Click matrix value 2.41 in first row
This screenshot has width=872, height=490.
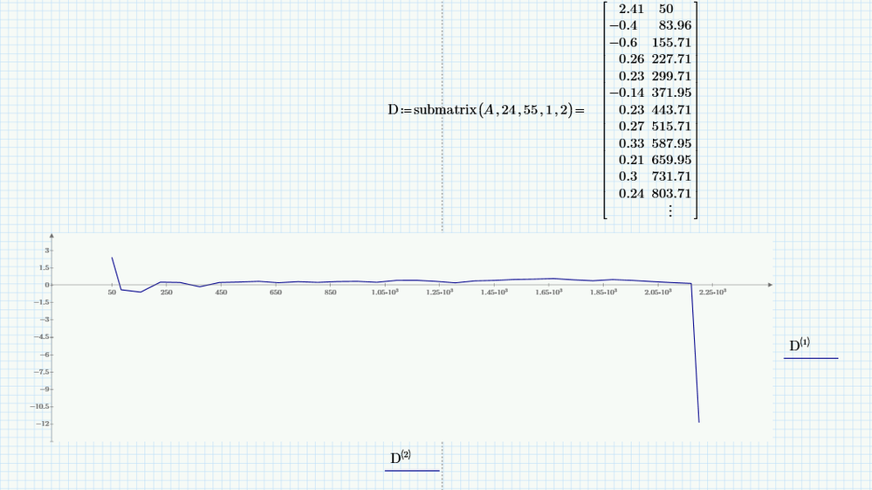630,9
